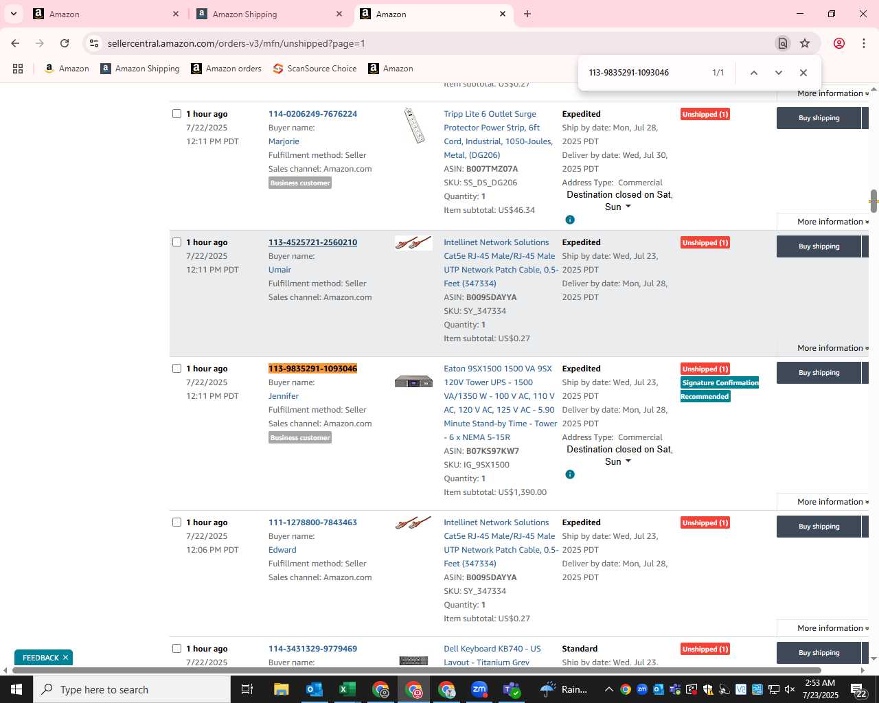The image size is (879, 703).
Task: Open the tab search dropdown arrow
Action: point(14,14)
